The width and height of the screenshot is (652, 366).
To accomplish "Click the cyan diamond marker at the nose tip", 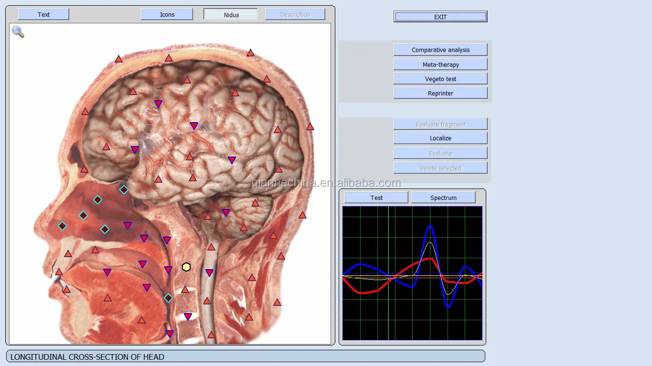I will tap(63, 226).
